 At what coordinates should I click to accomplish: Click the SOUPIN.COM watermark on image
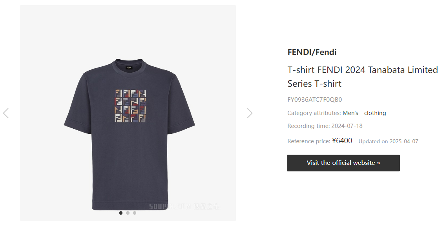tap(184, 206)
